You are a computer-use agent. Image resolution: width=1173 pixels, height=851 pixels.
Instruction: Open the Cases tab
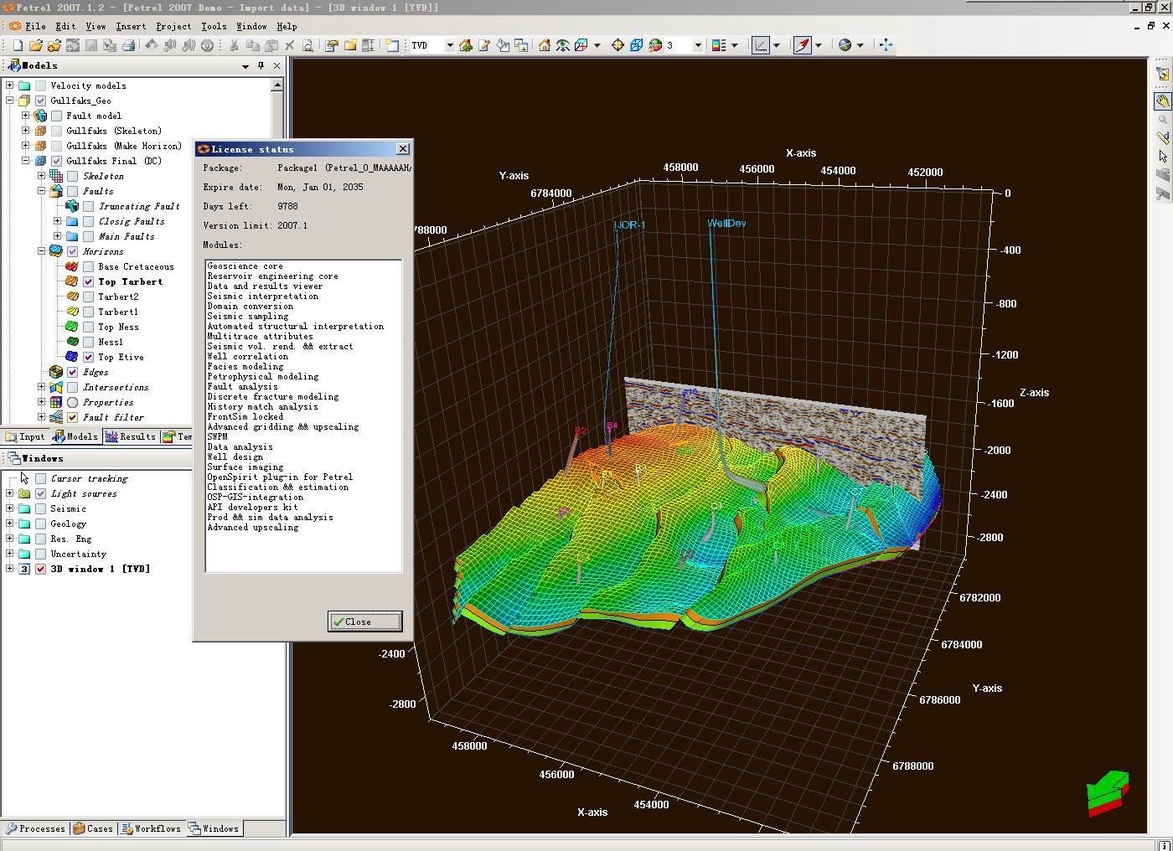pyautogui.click(x=93, y=828)
